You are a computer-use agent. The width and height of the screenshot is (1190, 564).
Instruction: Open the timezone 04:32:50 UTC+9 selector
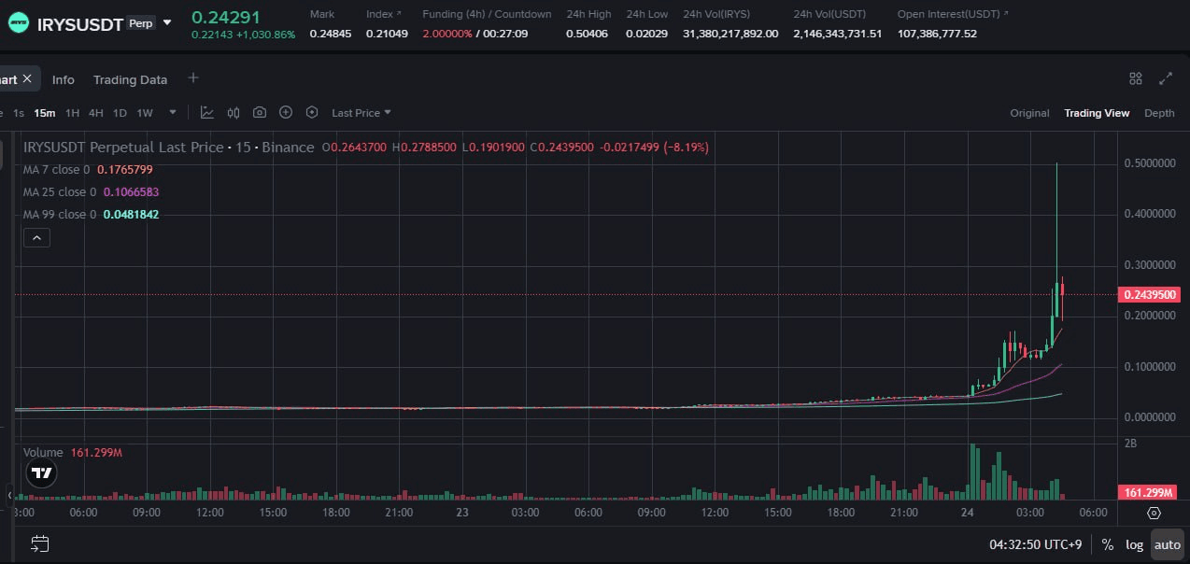(x=1038, y=544)
